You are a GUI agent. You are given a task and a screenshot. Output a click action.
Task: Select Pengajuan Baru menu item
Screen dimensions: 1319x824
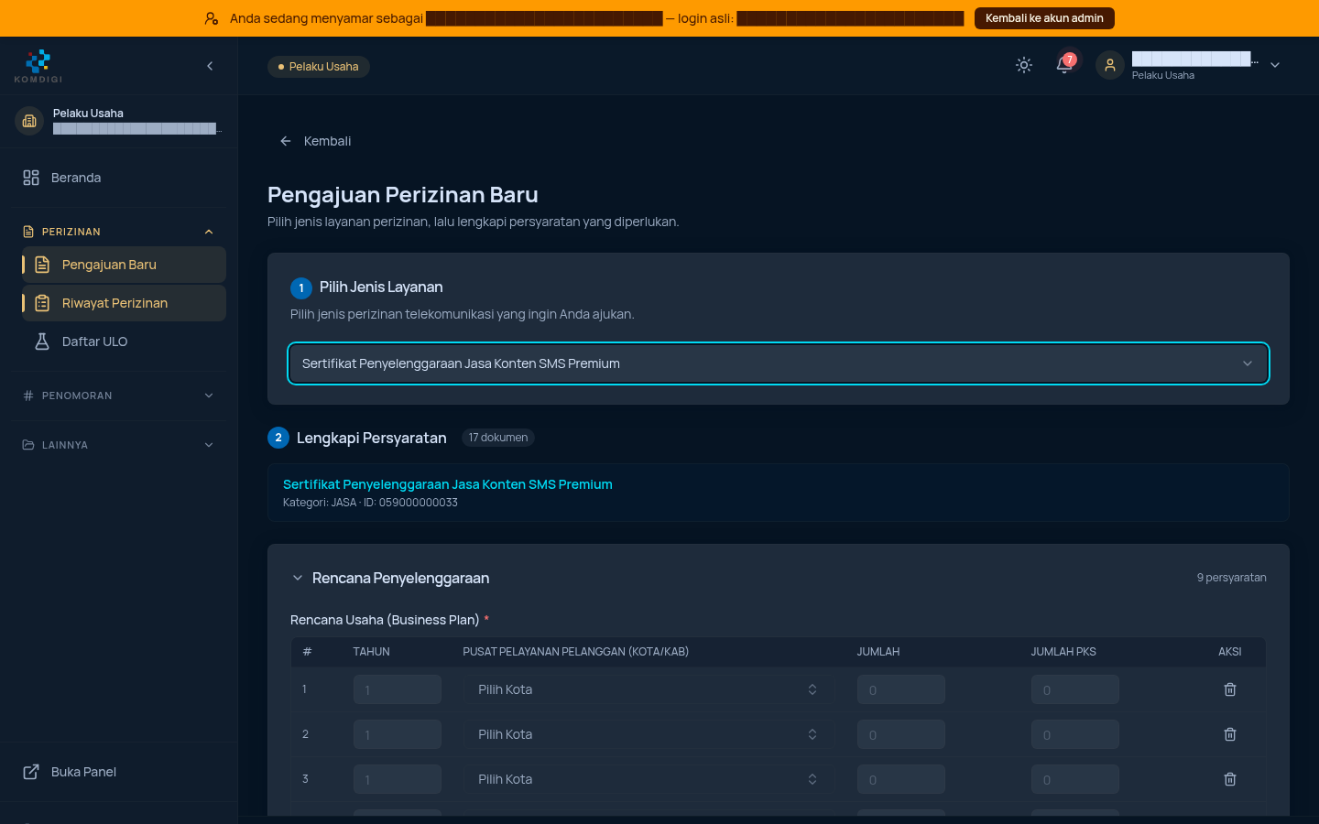124,265
